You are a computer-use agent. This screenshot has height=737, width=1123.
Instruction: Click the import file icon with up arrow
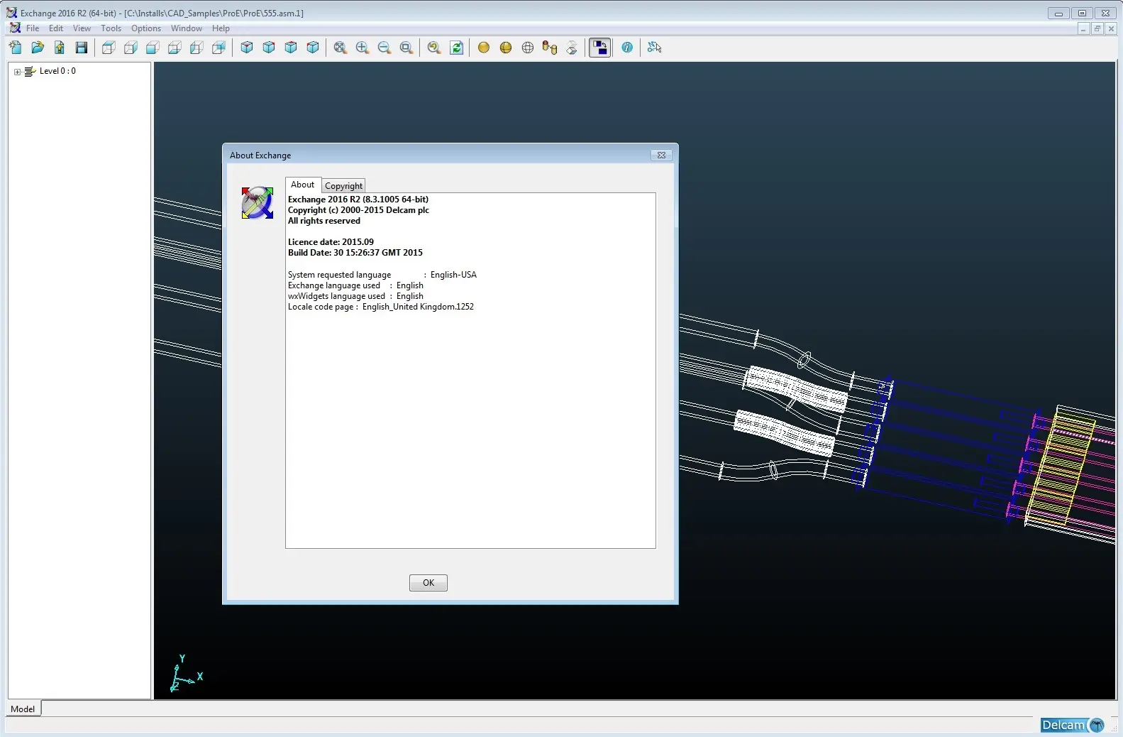click(x=60, y=48)
